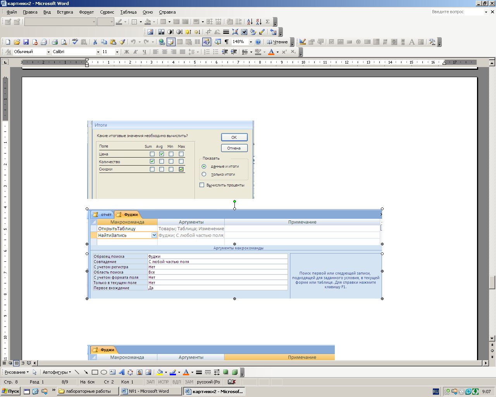The width and height of the screenshot is (496, 397).
Task: Open the Формат menu
Action: (x=86, y=12)
